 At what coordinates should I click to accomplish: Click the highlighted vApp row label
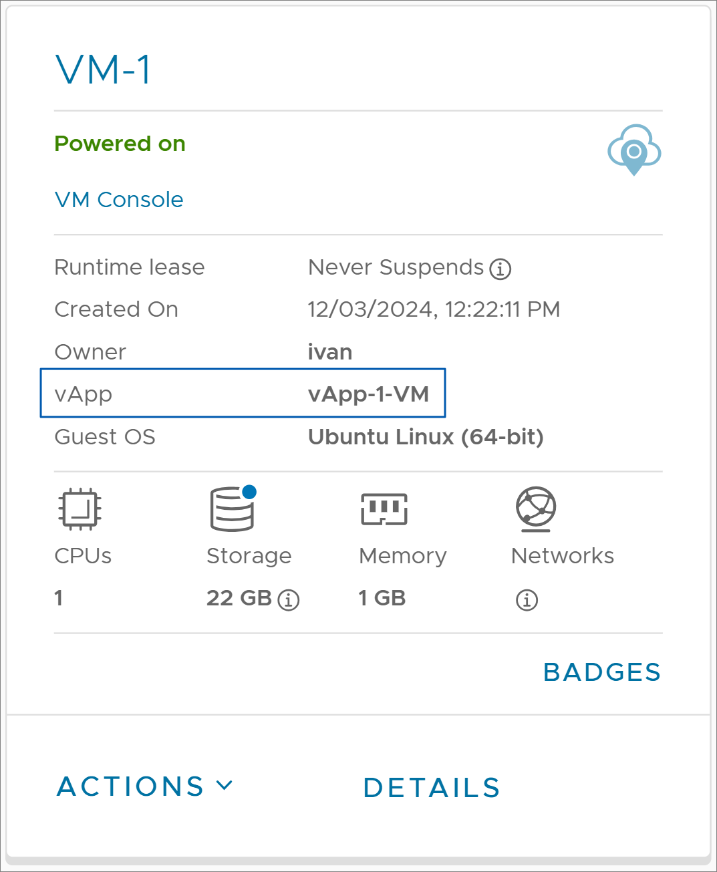pyautogui.click(x=84, y=394)
